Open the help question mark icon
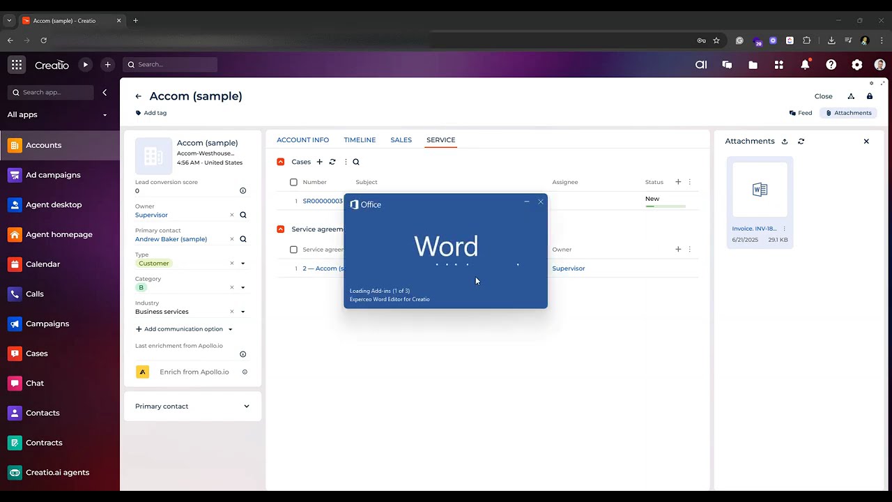The image size is (892, 502). (831, 65)
